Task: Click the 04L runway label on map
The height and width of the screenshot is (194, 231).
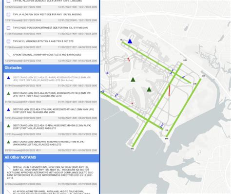Action: tap(133, 149)
